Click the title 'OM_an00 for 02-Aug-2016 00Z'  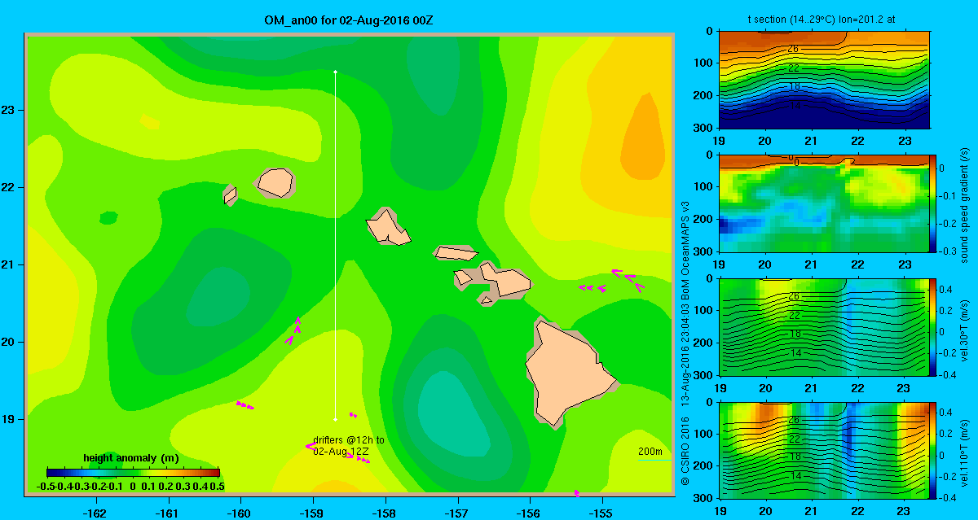point(349,20)
